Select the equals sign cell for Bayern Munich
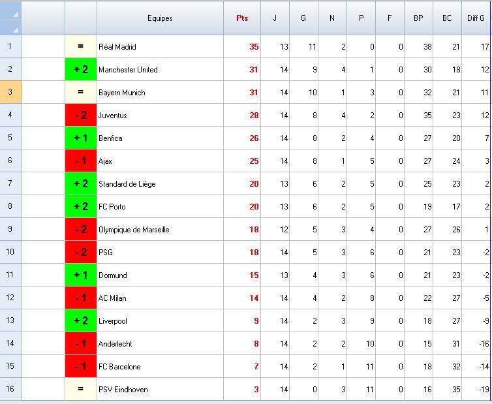Image resolution: width=492 pixels, height=404 pixels. tap(81, 92)
